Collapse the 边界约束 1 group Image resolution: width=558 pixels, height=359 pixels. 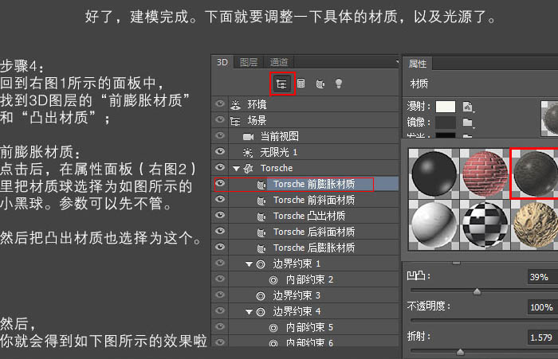249,264
